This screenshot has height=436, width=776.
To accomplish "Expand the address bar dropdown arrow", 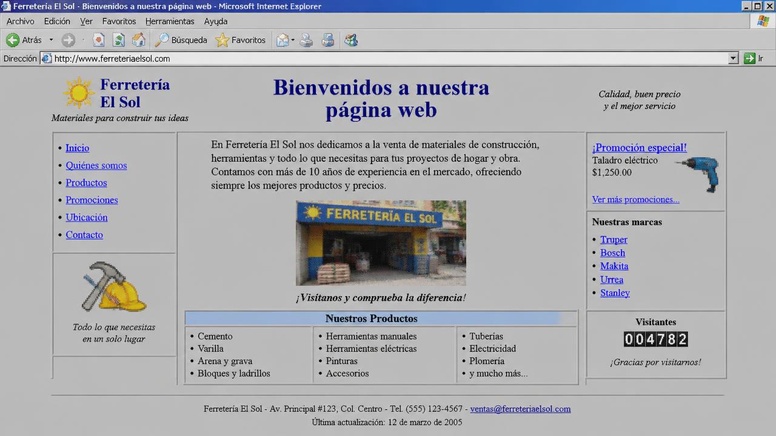I will pyautogui.click(x=733, y=59).
